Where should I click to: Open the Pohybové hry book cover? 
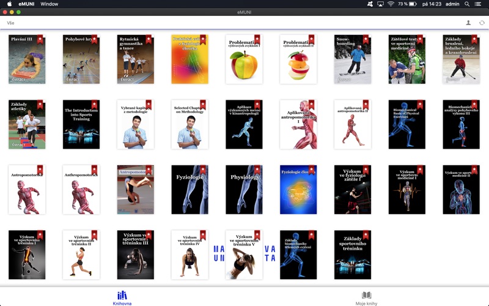(x=81, y=59)
